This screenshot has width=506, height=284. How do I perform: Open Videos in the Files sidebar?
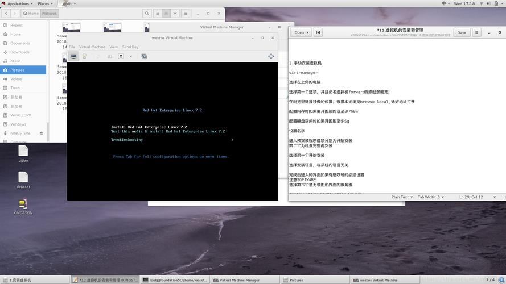23,79
